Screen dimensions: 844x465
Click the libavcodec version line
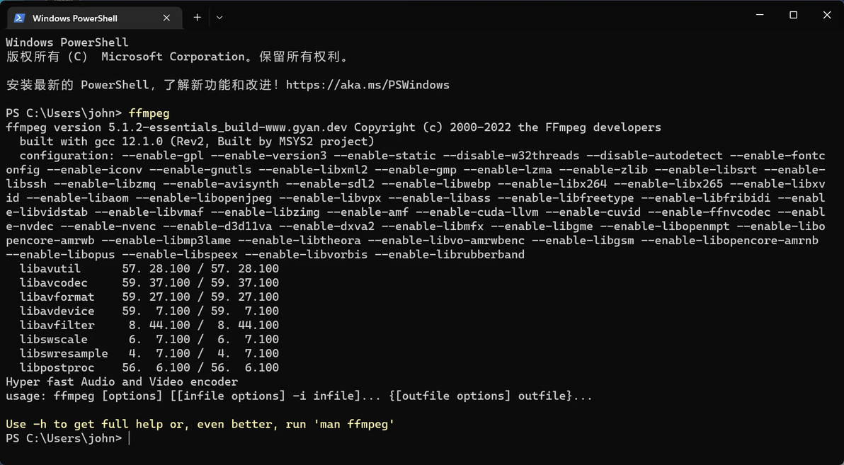point(149,283)
